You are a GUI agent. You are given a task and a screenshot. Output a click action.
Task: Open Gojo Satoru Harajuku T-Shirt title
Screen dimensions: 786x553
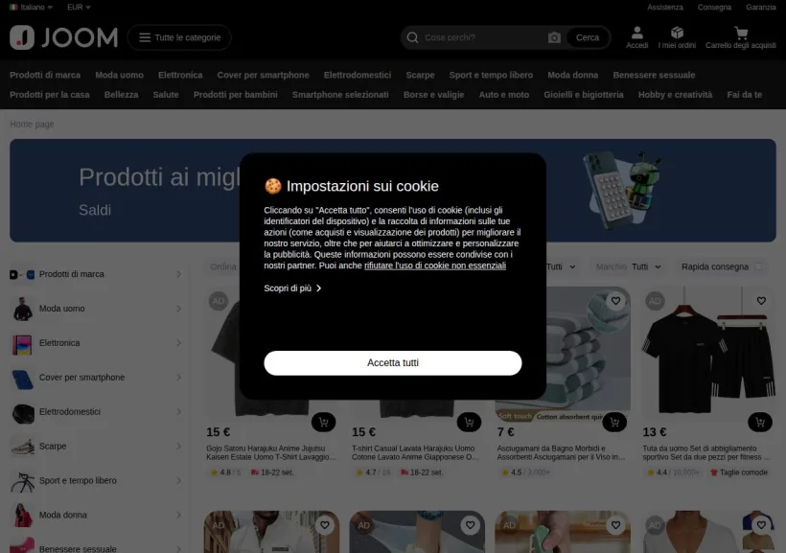click(271, 452)
